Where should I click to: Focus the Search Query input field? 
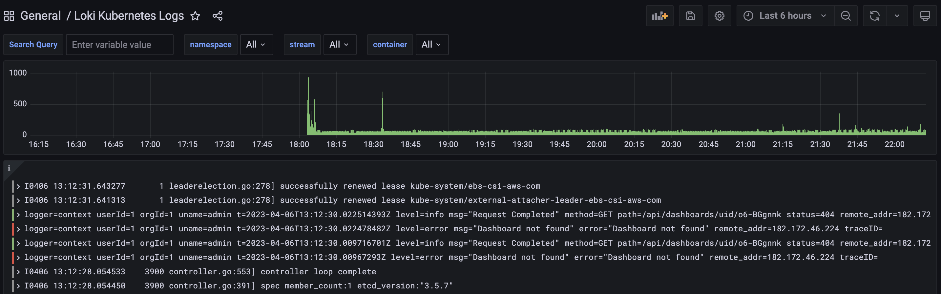click(119, 45)
